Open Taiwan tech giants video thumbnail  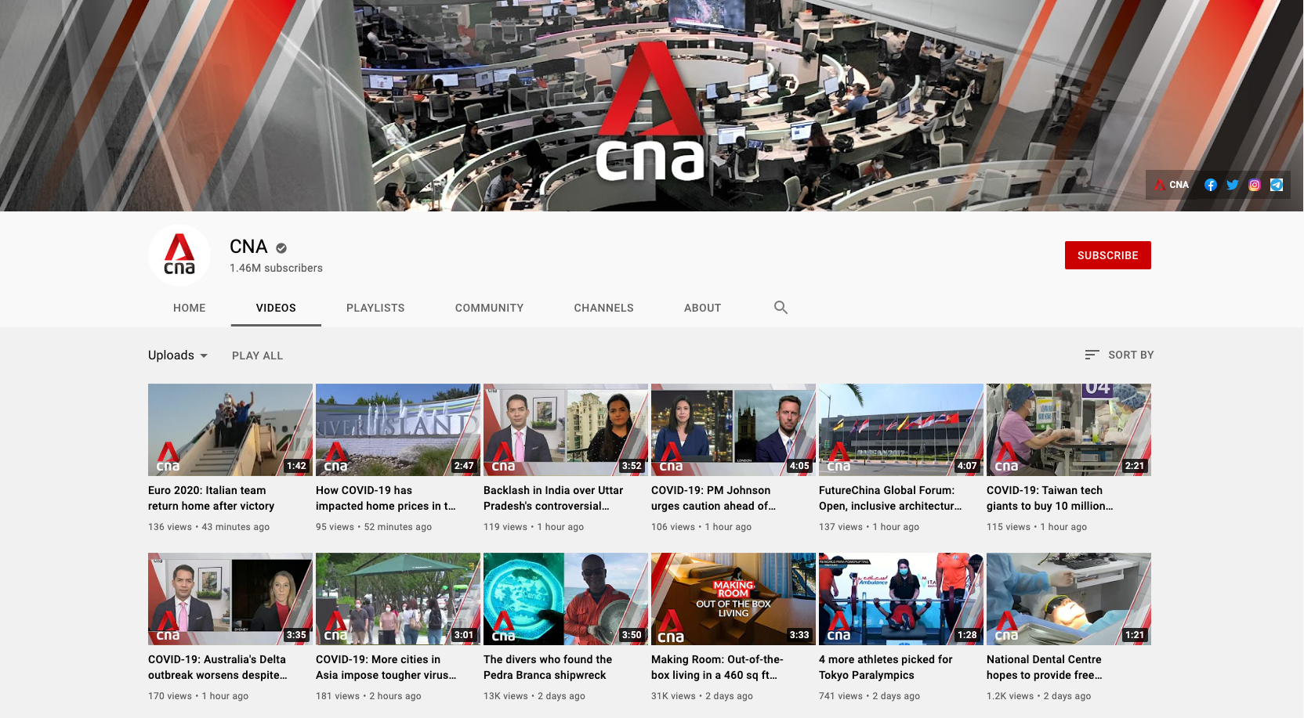1069,430
